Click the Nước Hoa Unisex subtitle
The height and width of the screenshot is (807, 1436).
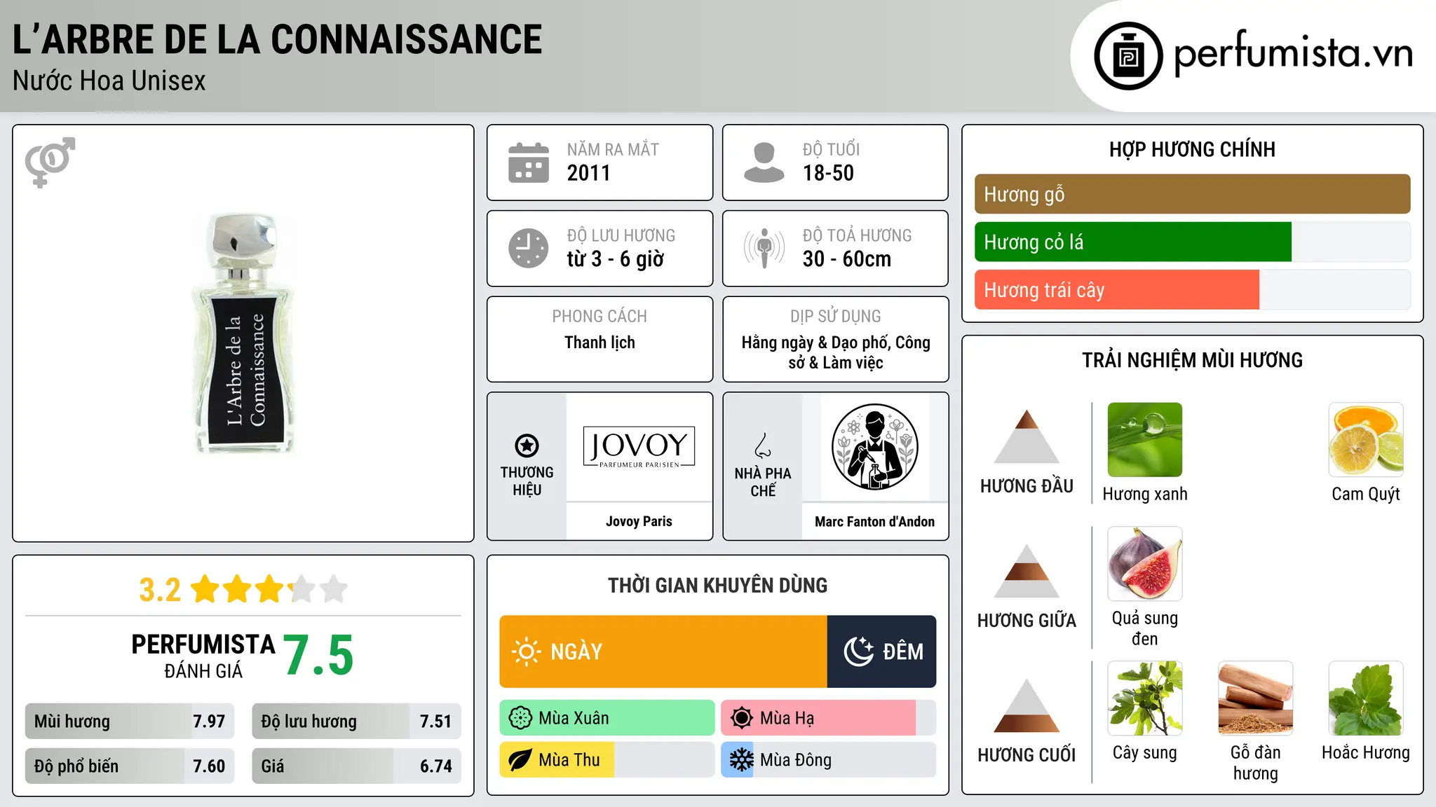(109, 81)
